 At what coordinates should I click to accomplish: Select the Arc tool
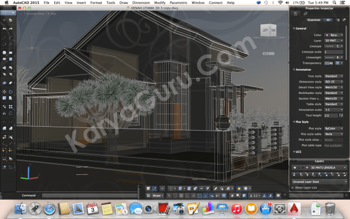pyautogui.click(x=11, y=37)
